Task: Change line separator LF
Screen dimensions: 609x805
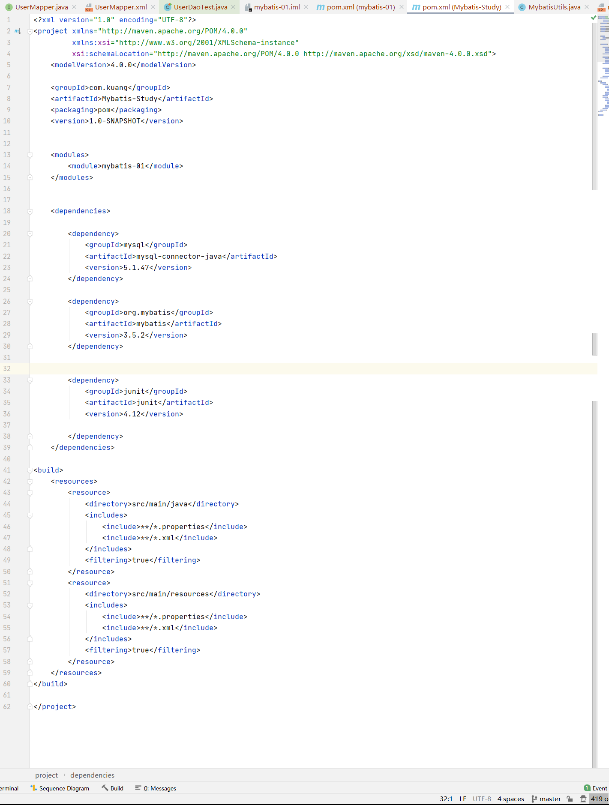Action: point(463,799)
